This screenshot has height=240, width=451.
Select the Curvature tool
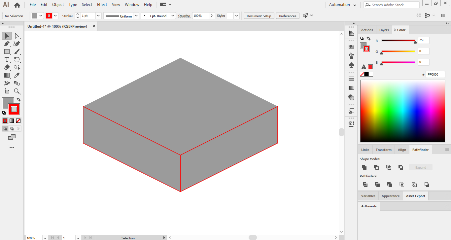click(x=17, y=44)
